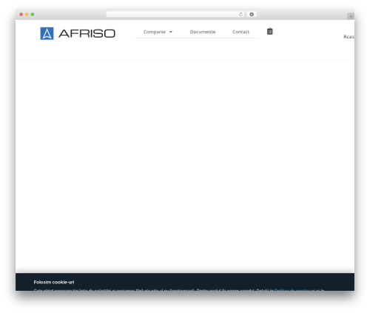Screen dimensions: 370x313
Task: Open a new tab with the plus button
Action: [351, 16]
